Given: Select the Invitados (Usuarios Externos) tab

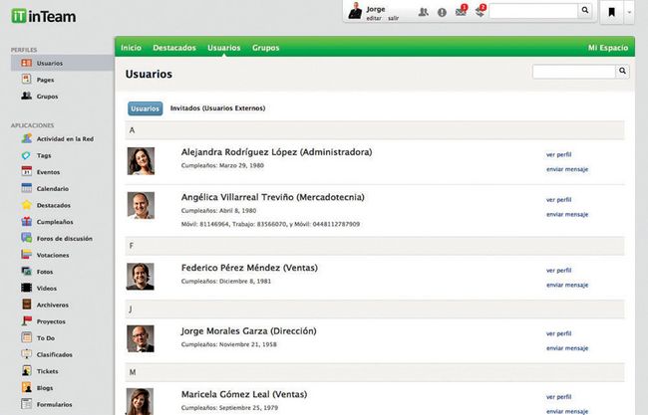Looking at the screenshot, I should [x=217, y=107].
